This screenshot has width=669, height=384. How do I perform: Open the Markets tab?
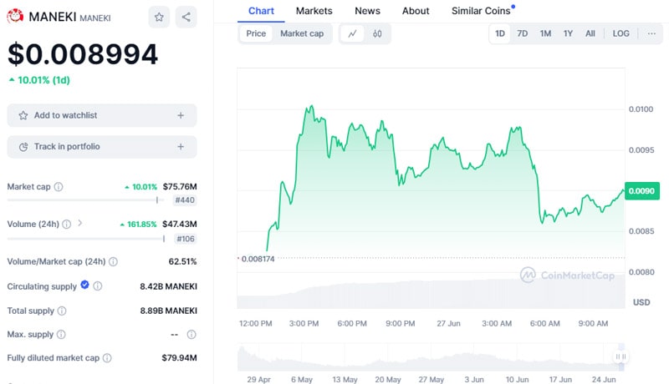click(314, 11)
